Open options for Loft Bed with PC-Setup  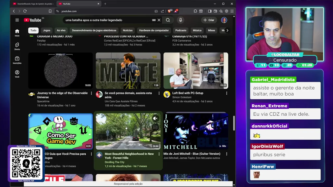point(227,93)
